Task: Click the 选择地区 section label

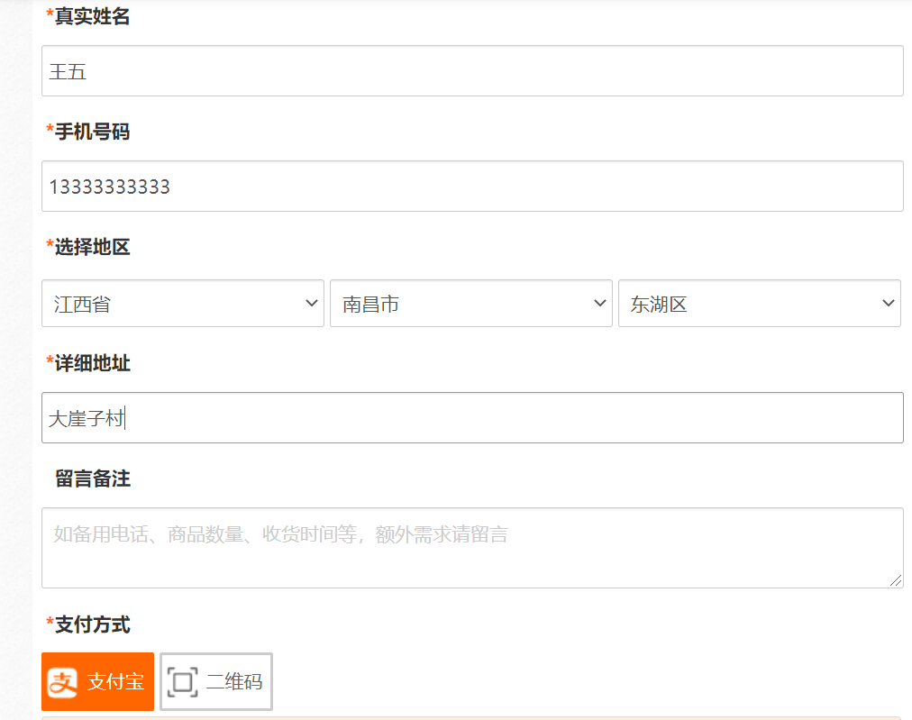Action: coord(92,247)
